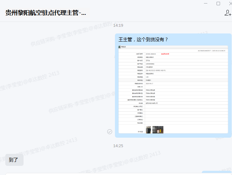232x175 pixels.
Task: Click the received message bubble 到了
Action: pos(14,160)
